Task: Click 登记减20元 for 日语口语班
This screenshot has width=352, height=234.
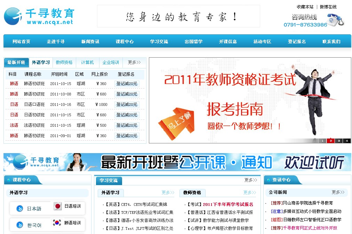Action: (x=127, y=105)
